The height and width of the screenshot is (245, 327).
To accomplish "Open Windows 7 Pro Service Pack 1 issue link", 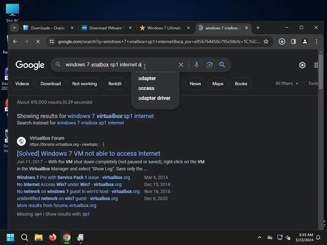I will click(x=73, y=177).
